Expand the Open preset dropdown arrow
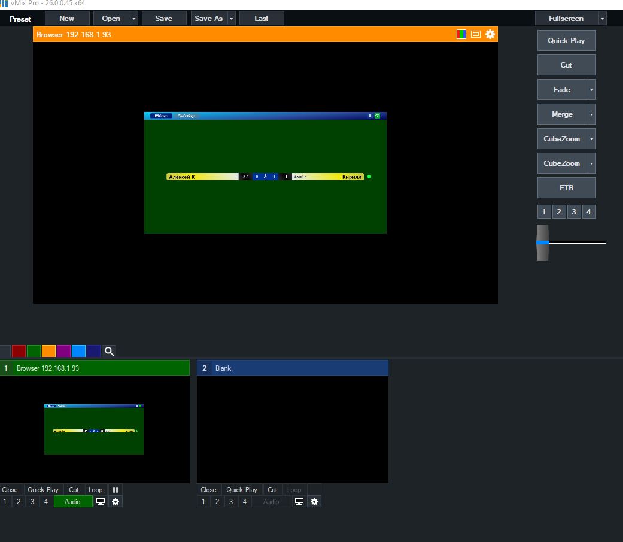 [134, 19]
